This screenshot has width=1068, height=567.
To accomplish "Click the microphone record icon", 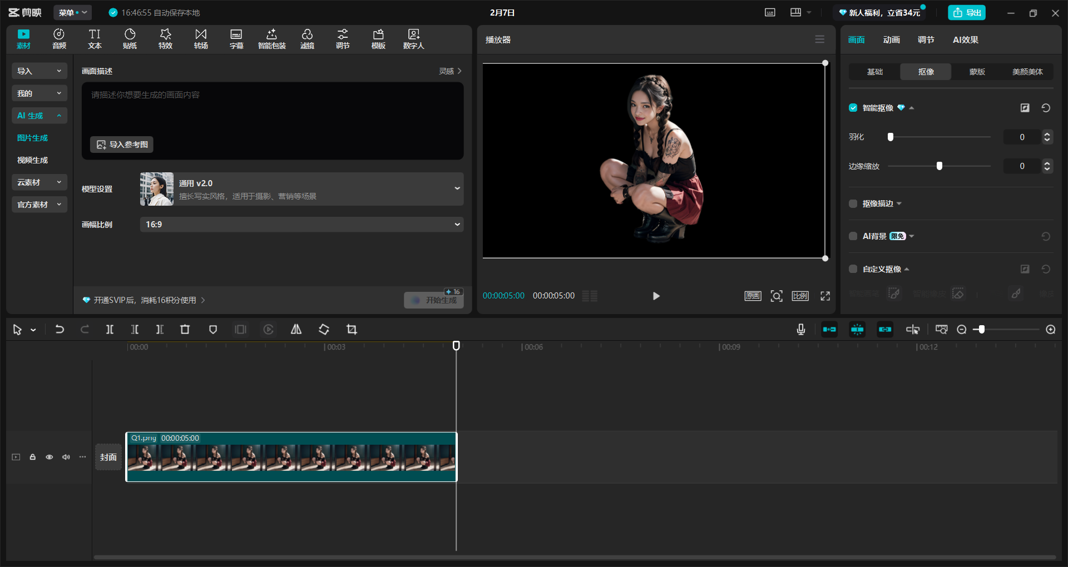I will coord(801,330).
